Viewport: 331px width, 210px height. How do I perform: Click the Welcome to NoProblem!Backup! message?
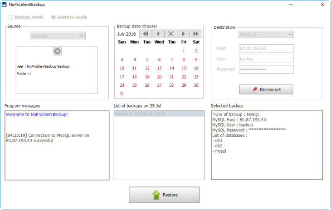pyautogui.click(x=37, y=114)
